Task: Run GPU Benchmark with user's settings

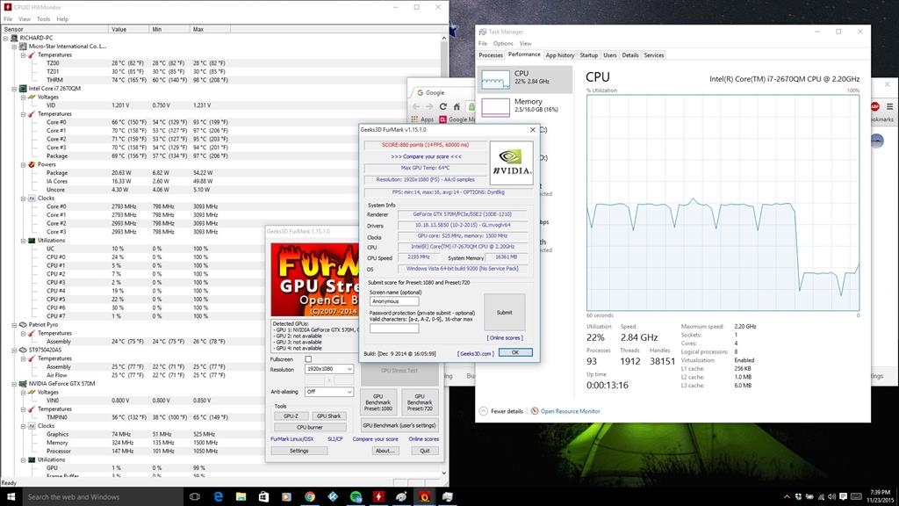Action: point(399,426)
